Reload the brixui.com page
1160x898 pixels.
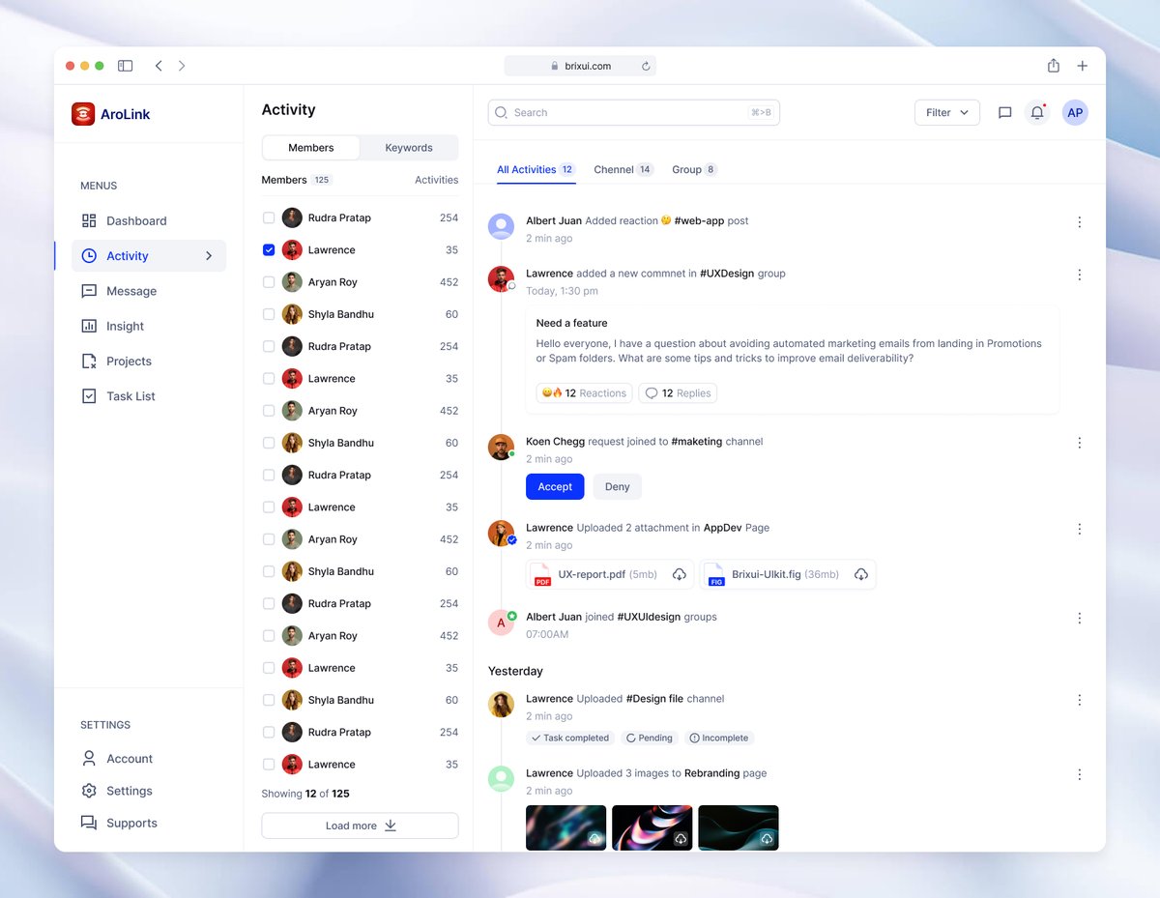(x=646, y=66)
